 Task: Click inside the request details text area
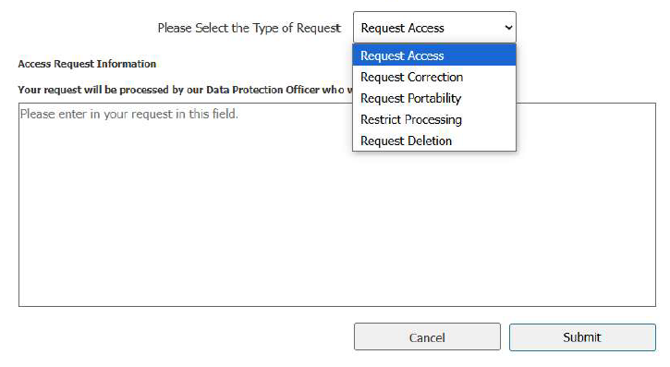[337, 204]
